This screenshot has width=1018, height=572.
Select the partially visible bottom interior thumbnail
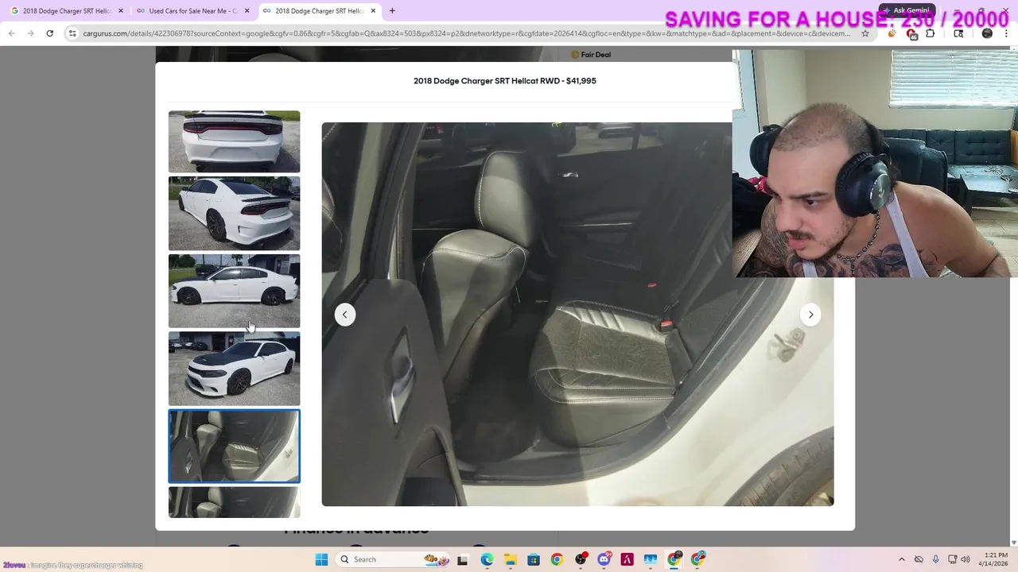tap(234, 502)
